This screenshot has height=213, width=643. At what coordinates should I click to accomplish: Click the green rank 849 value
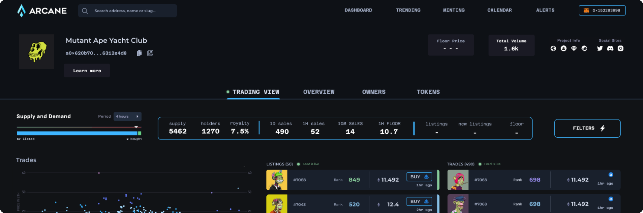[x=354, y=180]
